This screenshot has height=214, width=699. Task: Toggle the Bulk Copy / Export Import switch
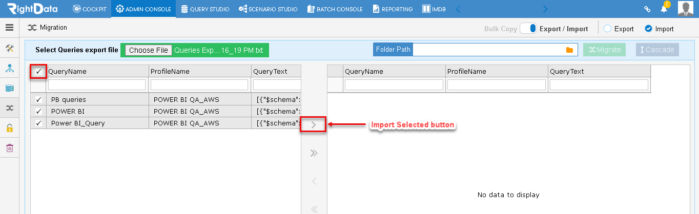click(x=528, y=29)
